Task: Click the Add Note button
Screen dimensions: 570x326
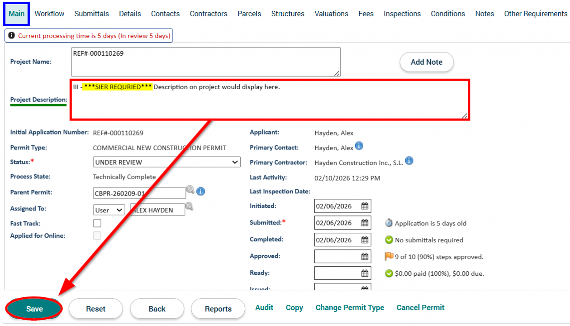Action: pyautogui.click(x=426, y=62)
